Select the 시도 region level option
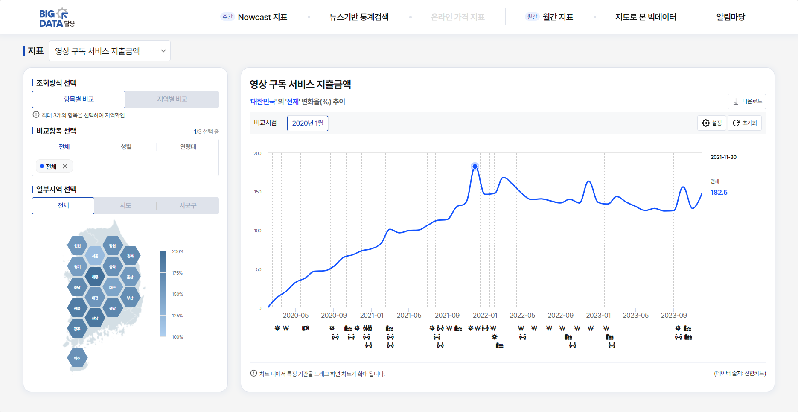This screenshot has width=798, height=412. click(125, 205)
